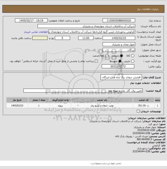
Task: Click the service code cell ت -35-351
Action: tap(144, 106)
